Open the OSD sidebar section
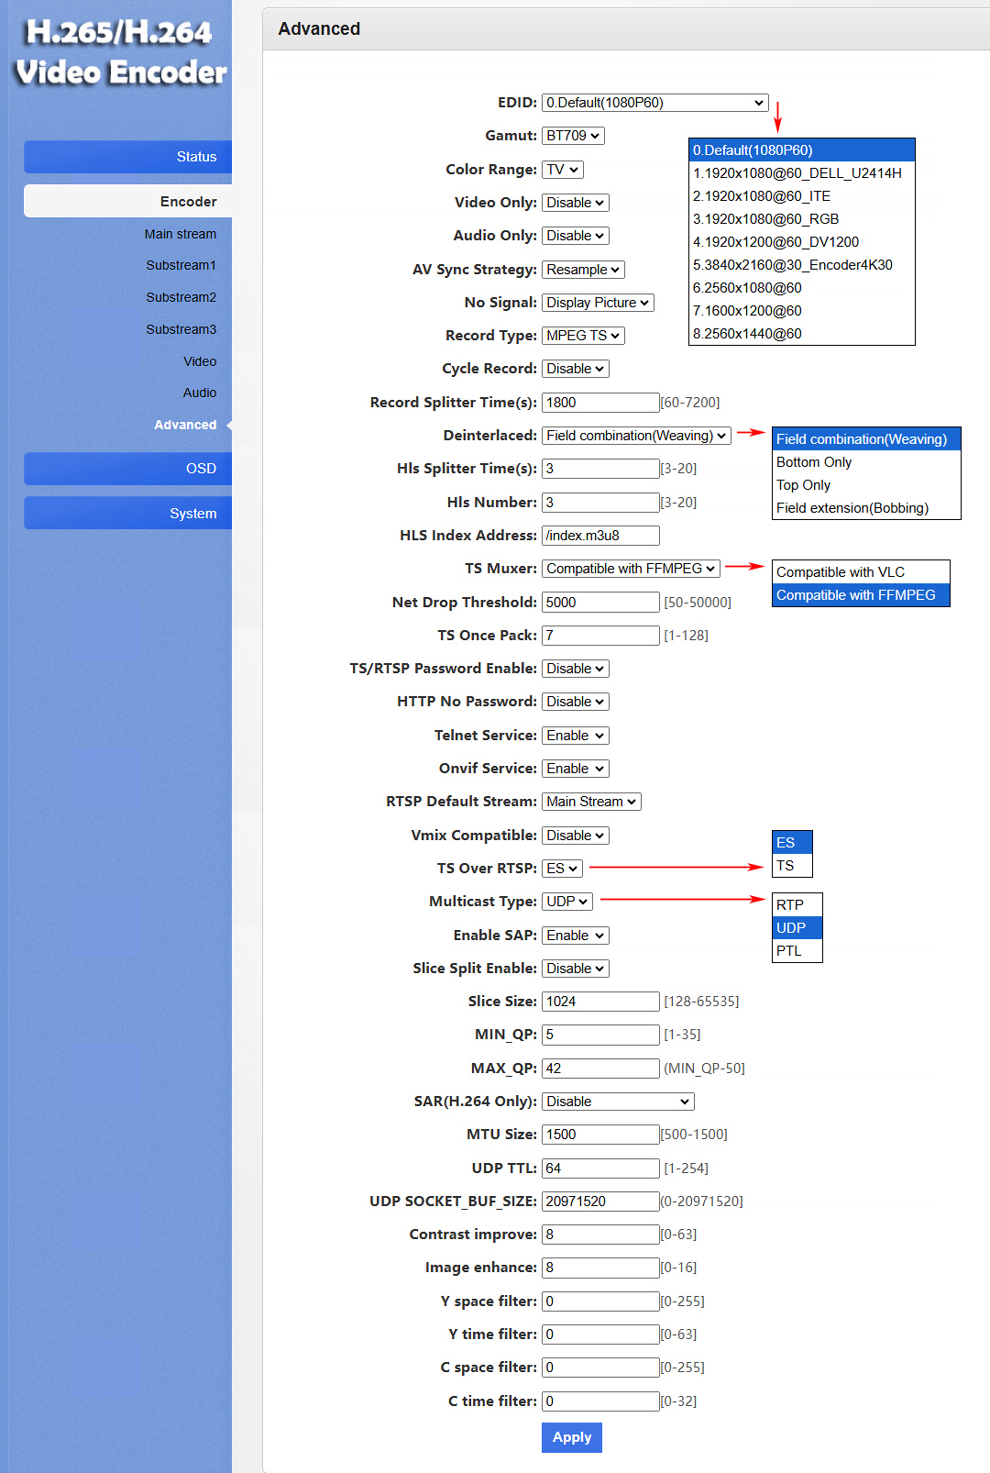The height and width of the screenshot is (1473, 990). (x=127, y=469)
